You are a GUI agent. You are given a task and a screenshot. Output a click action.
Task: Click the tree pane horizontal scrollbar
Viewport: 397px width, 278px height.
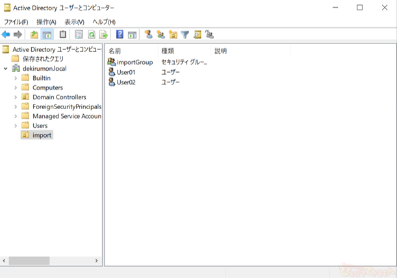point(52,260)
